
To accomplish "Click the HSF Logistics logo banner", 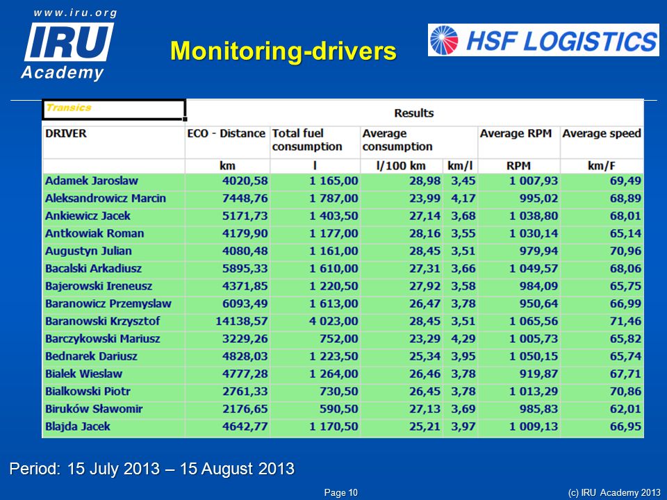I will (x=543, y=40).
